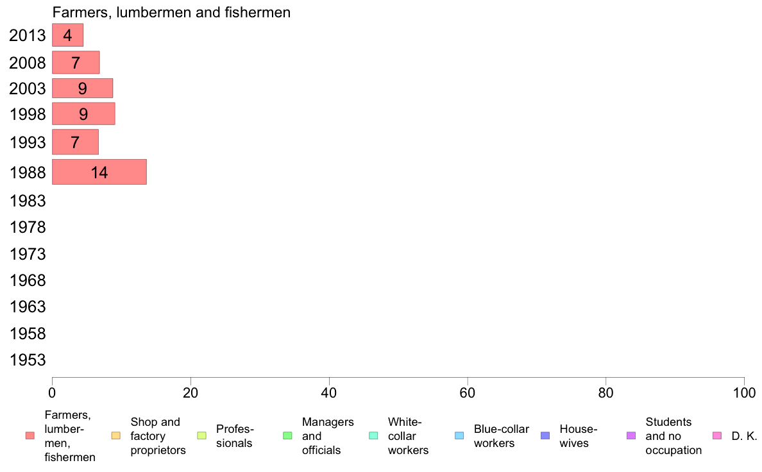
Task: Click the orange Shop and factory proprietors swatch
Action: (115, 436)
